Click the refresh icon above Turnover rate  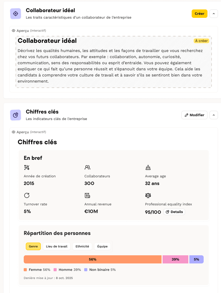pos(27,195)
